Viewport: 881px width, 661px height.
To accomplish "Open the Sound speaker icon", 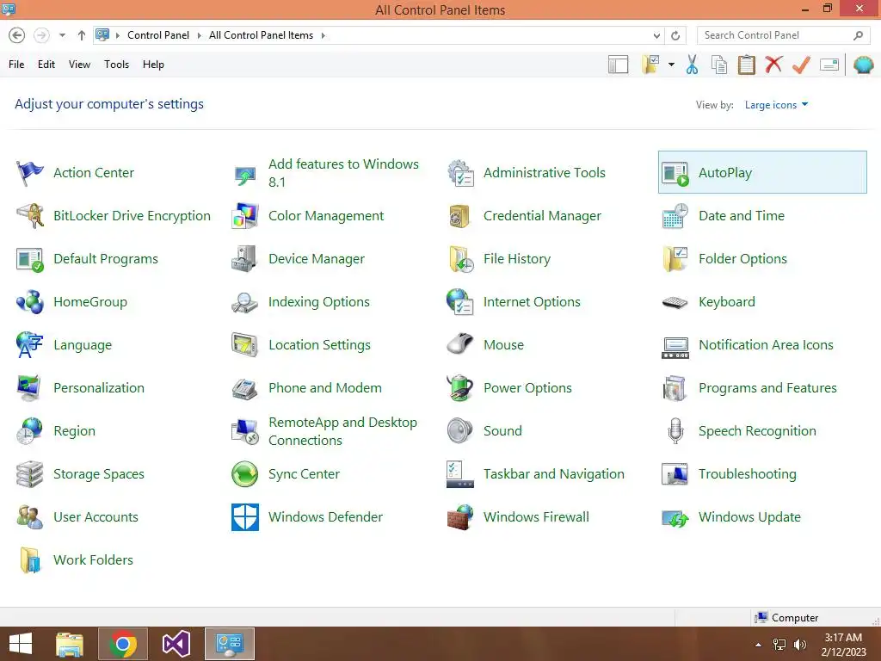I will [460, 431].
